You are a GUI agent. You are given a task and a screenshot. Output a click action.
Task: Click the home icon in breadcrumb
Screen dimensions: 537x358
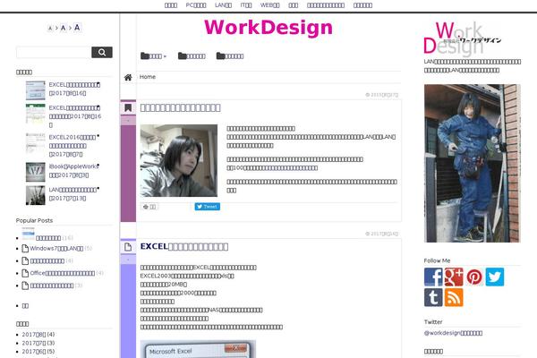[128, 78]
